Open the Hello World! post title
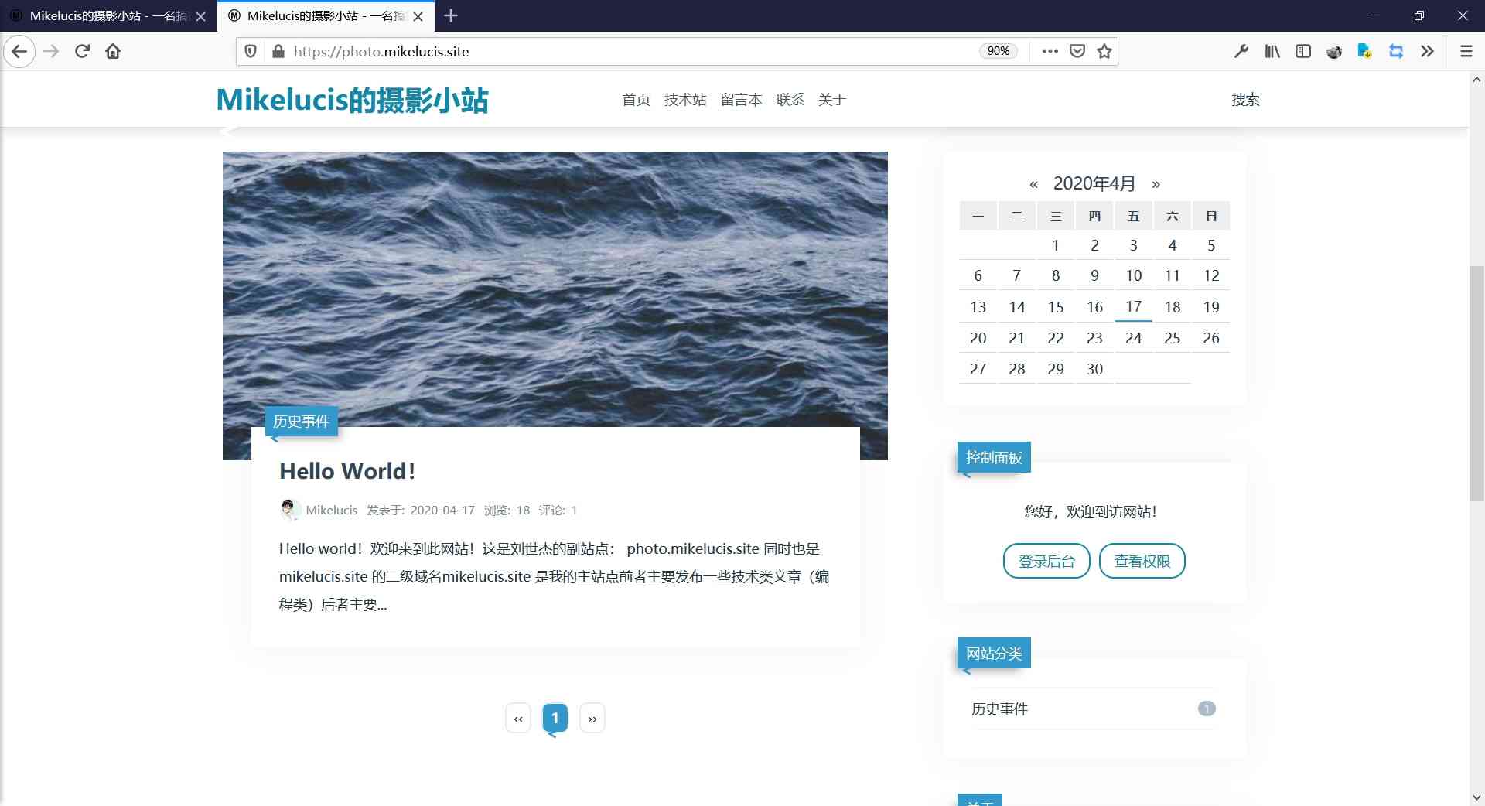Screen dimensions: 1485x806 tap(347, 471)
